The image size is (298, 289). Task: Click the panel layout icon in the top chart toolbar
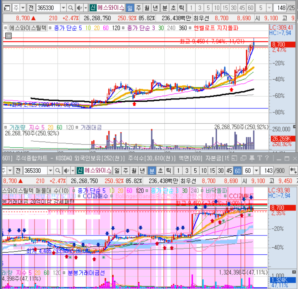pyautogui.click(x=7, y=8)
